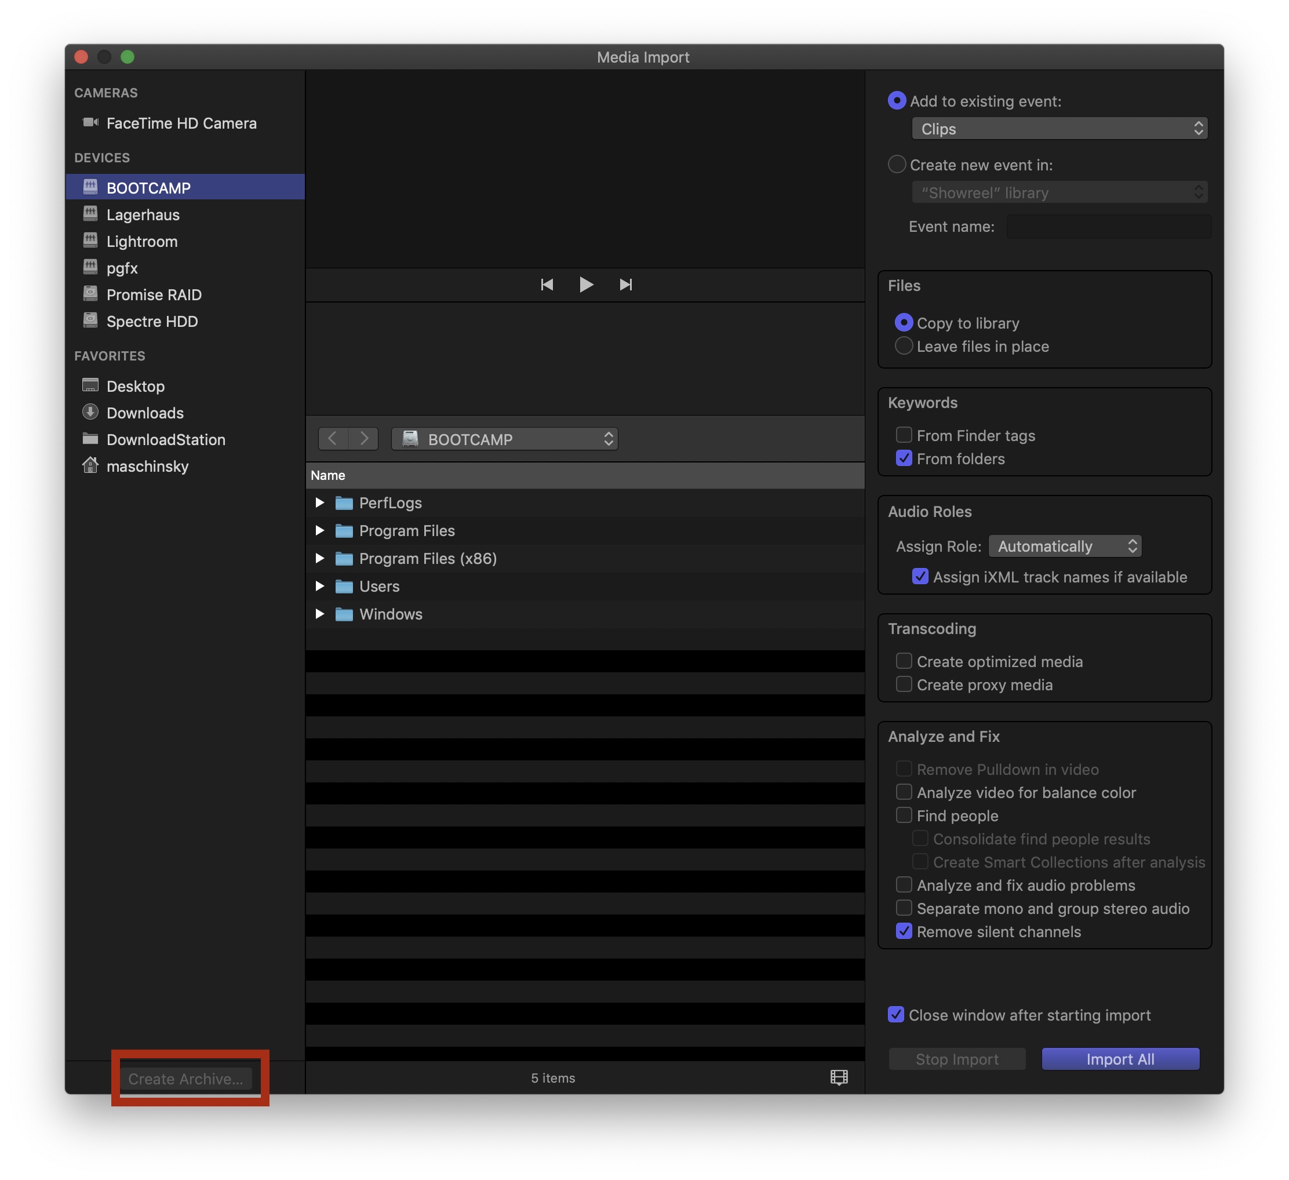Select the Spectre HDD device

pos(151,322)
